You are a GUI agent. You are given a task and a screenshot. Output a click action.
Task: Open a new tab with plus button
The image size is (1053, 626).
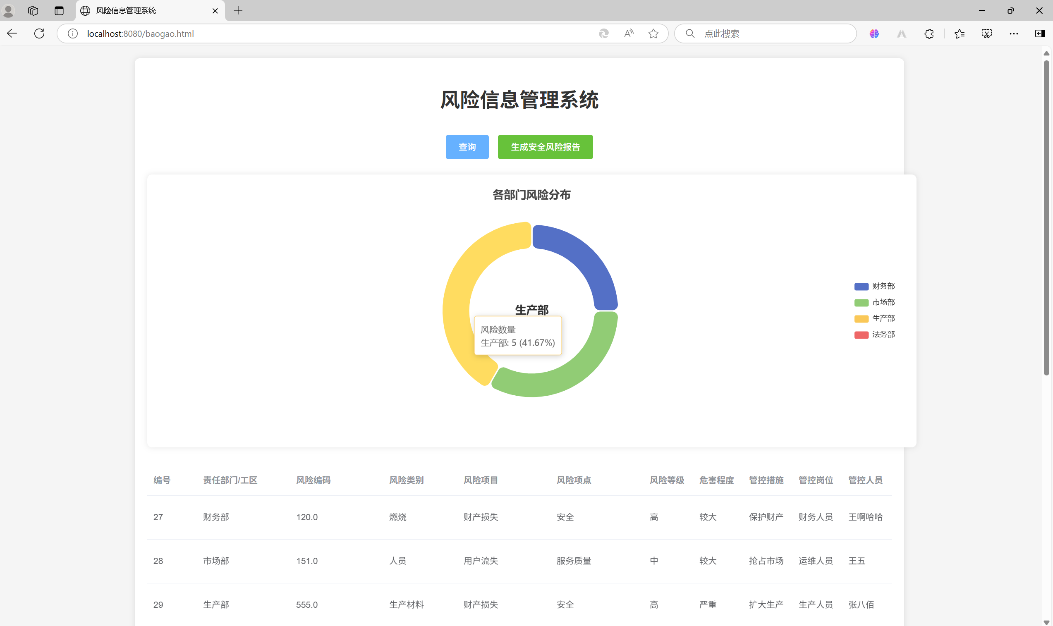[x=238, y=11]
